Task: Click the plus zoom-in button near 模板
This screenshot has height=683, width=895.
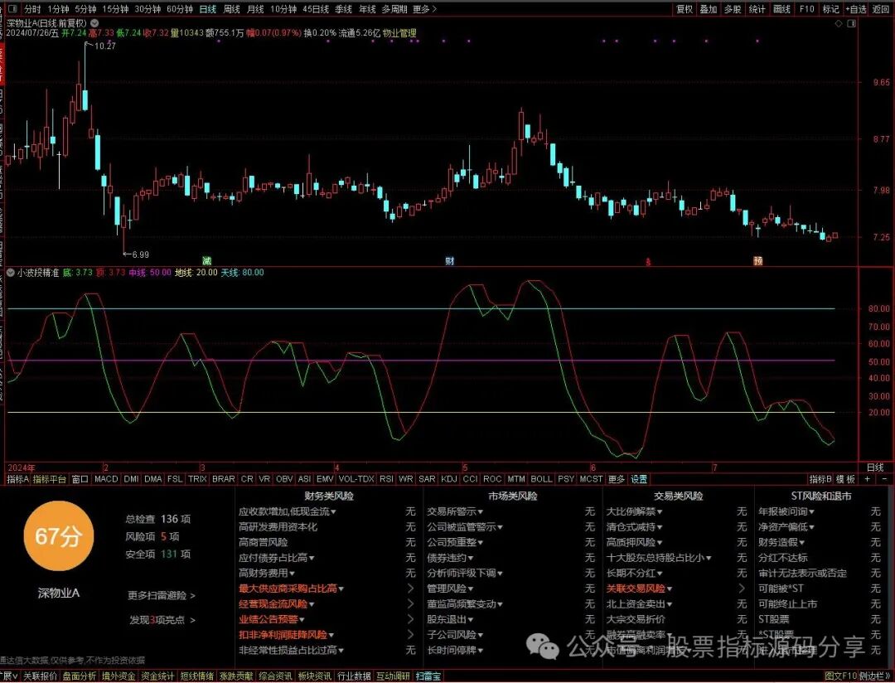Action: tap(867, 479)
